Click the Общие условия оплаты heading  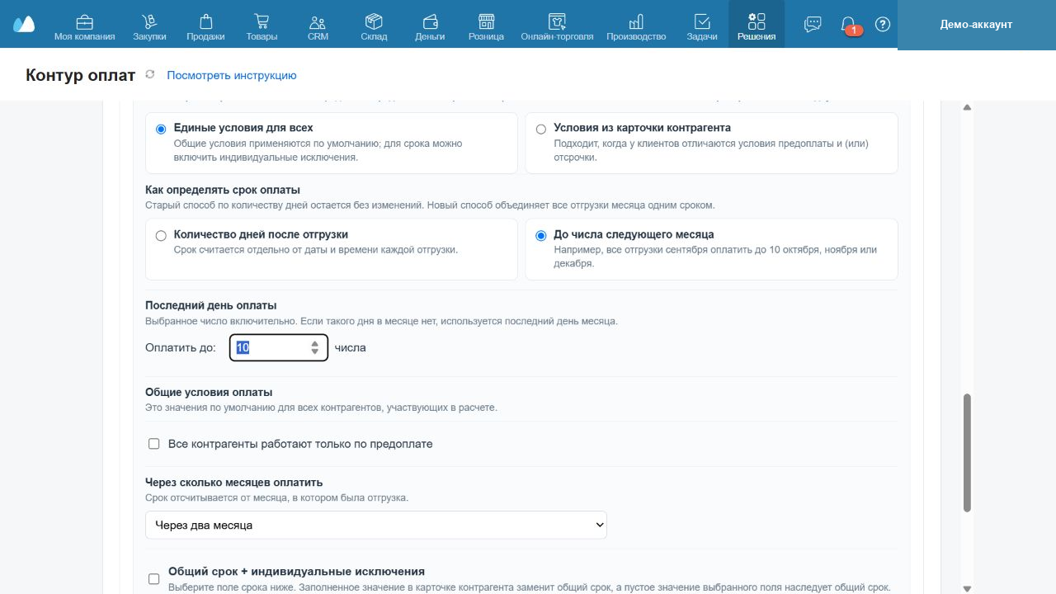click(209, 392)
